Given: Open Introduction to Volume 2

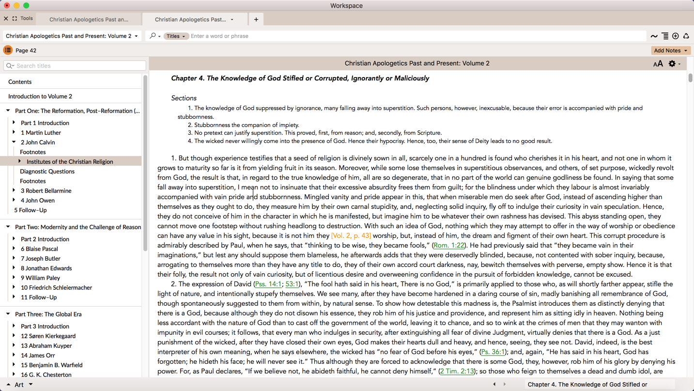Looking at the screenshot, I should (x=40, y=96).
